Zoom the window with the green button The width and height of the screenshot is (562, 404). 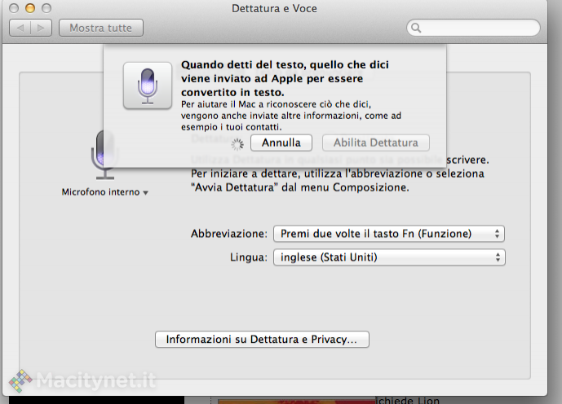[x=46, y=8]
